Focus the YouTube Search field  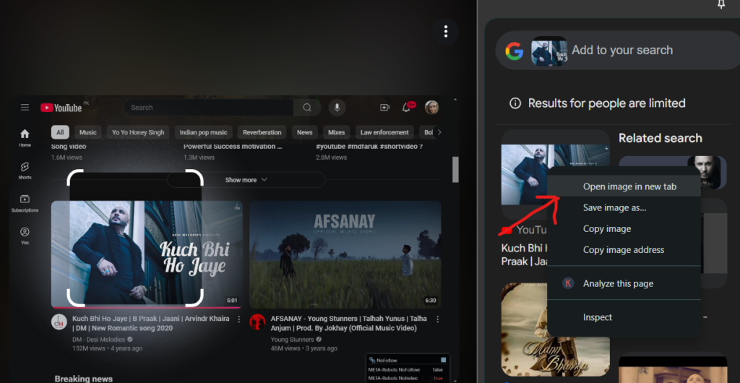pos(209,108)
